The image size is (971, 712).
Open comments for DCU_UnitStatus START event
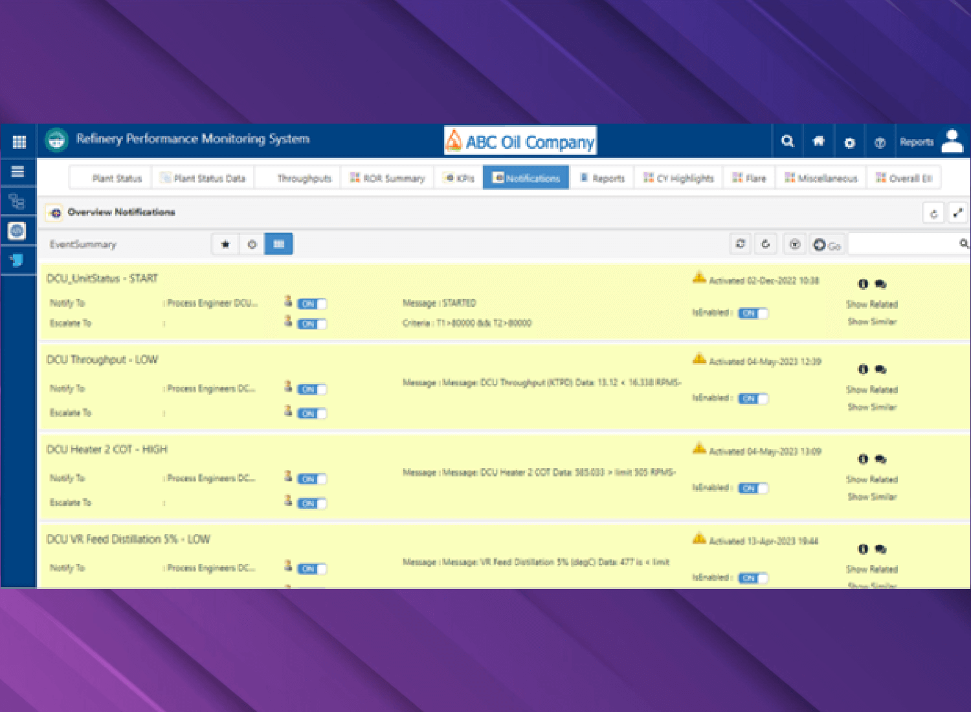880,284
